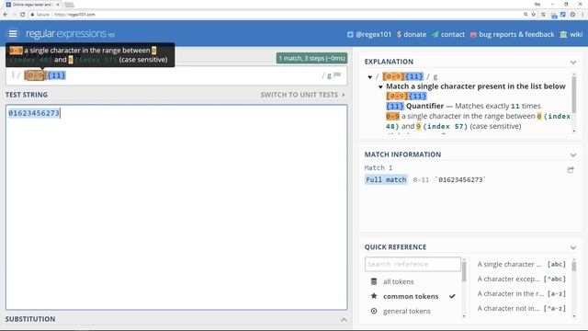Click the bug reports icon
Screen dimensions: 588x331
pyautogui.click(x=473, y=35)
